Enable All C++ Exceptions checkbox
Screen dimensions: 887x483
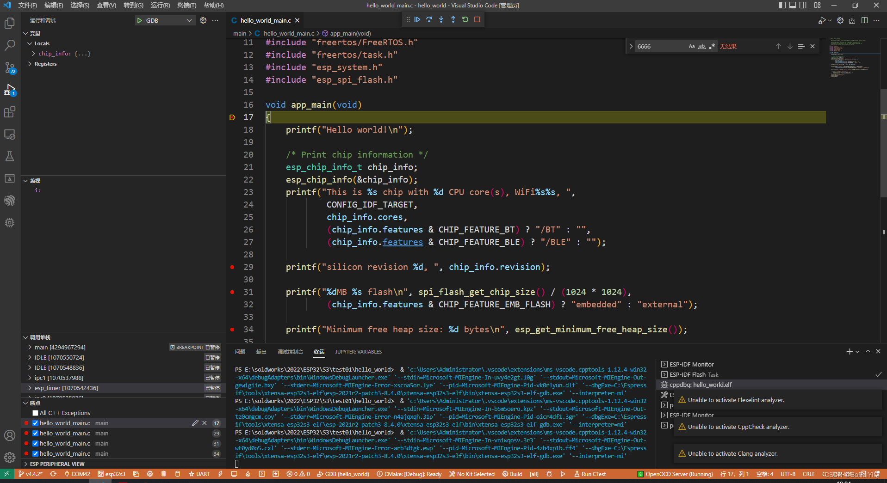[x=36, y=413]
